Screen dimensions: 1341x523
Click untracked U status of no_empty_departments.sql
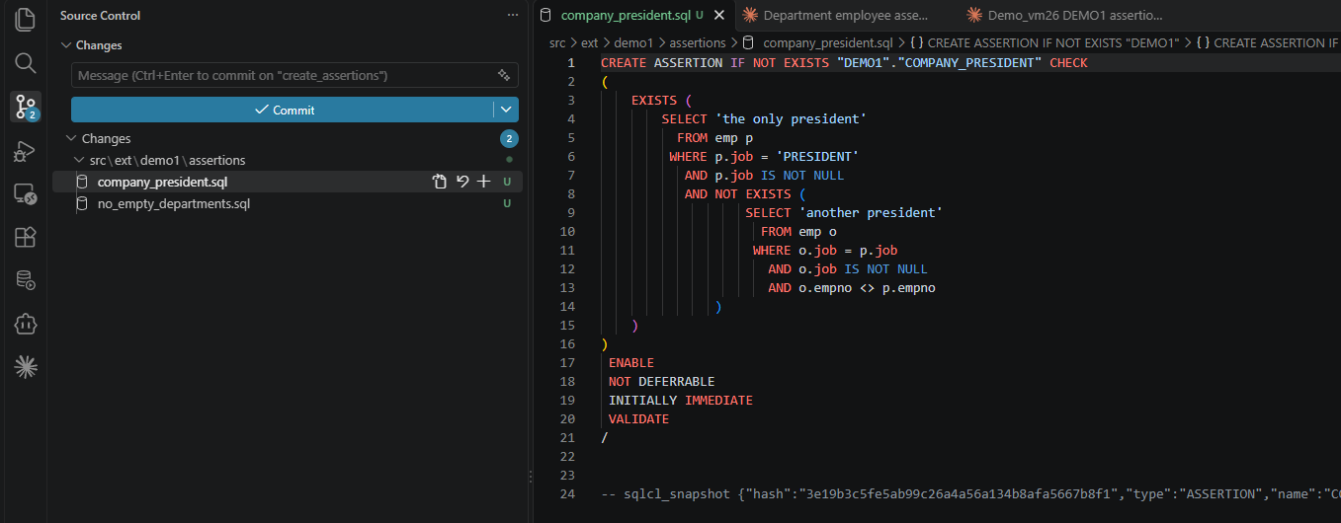click(507, 203)
